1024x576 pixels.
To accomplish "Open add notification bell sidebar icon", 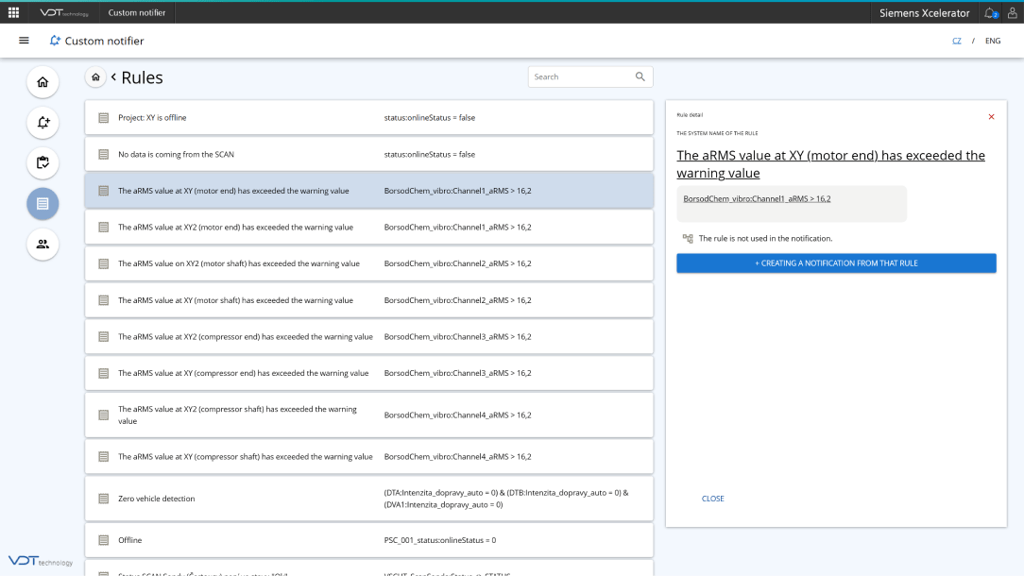I will pos(43,123).
